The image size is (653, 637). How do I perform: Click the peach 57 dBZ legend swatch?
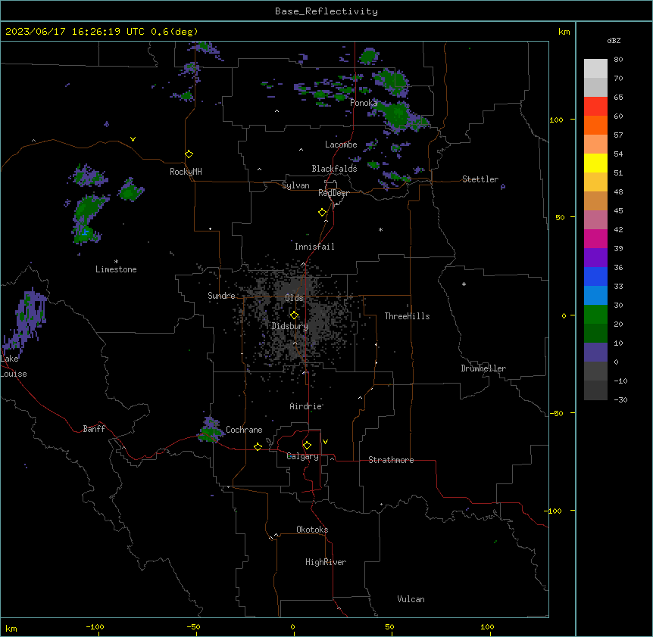tap(595, 144)
